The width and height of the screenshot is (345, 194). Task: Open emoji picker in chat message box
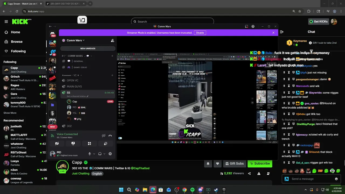click(x=336, y=179)
